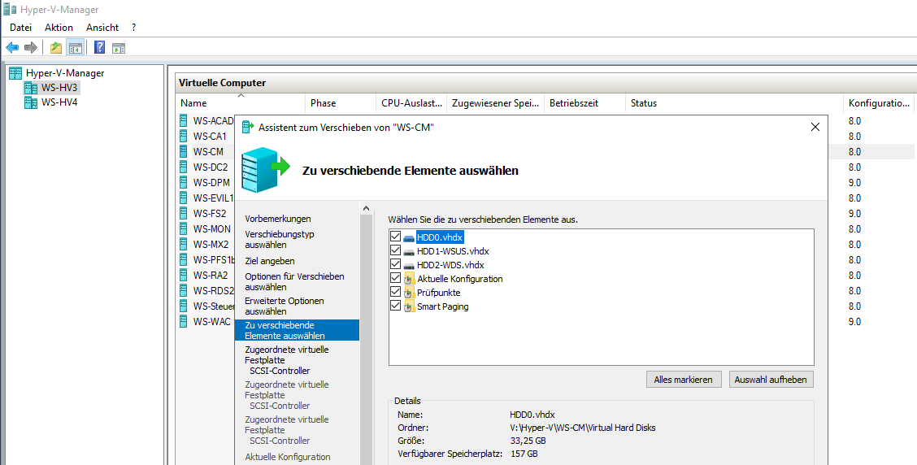Click the WS-Steuer virtual machine icon
917x465 pixels.
(184, 306)
